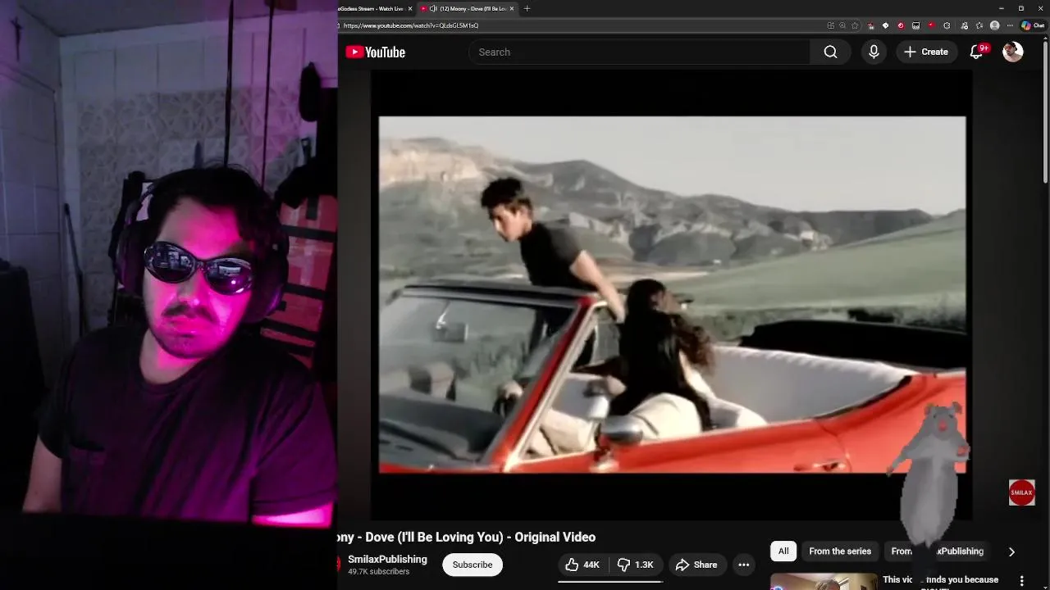Select From SmilaxPublishing chip

(x=937, y=551)
